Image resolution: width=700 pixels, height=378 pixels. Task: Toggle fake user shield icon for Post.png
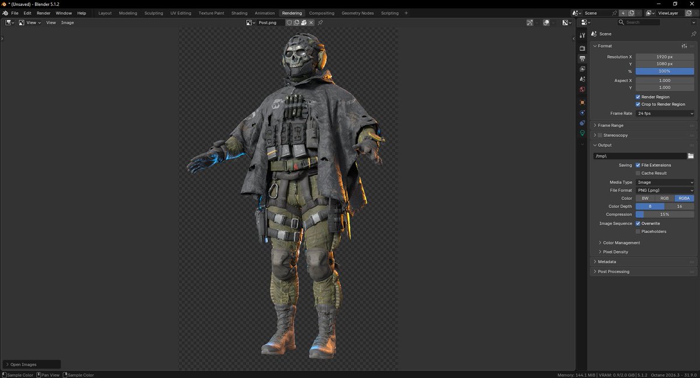click(x=289, y=22)
